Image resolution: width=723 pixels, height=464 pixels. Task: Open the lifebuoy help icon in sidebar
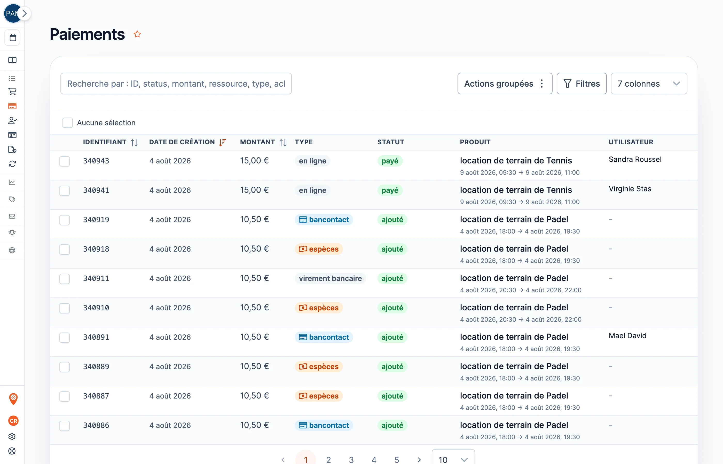[12, 451]
